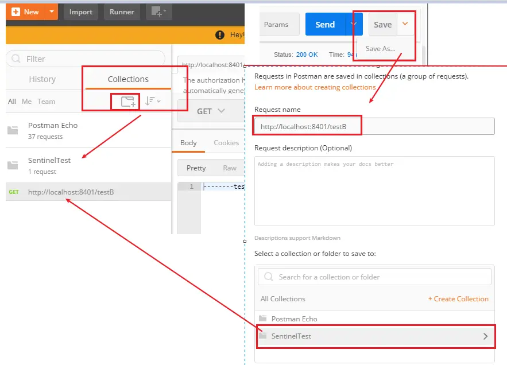Click + Create Collection link

(458, 299)
